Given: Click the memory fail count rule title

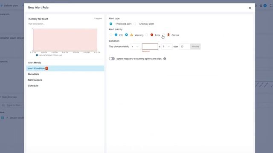Looking at the screenshot, I should tap(38, 19).
